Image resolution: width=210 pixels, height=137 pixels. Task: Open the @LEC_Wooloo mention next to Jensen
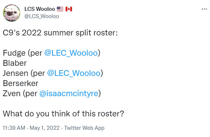73,73
